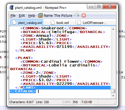Click the availability value 022299
The width and height of the screenshot is (125, 110).
(64, 84)
